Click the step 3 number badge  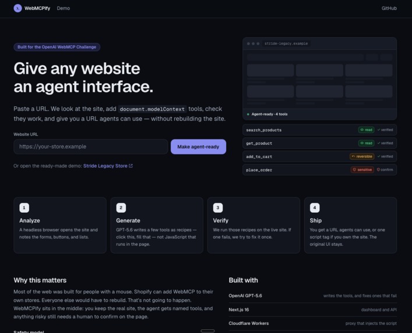point(218,208)
